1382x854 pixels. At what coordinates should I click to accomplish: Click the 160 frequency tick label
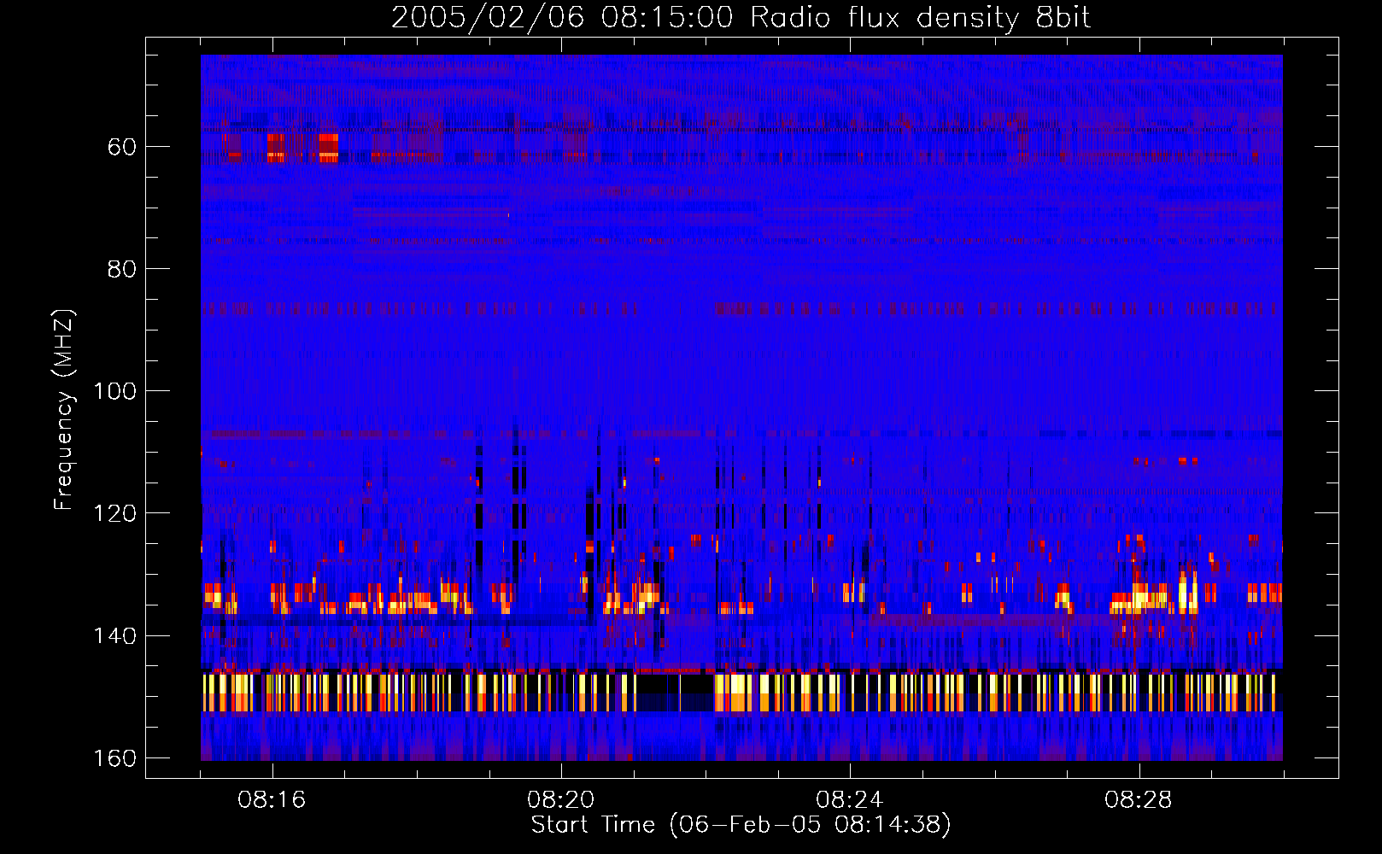pos(114,758)
